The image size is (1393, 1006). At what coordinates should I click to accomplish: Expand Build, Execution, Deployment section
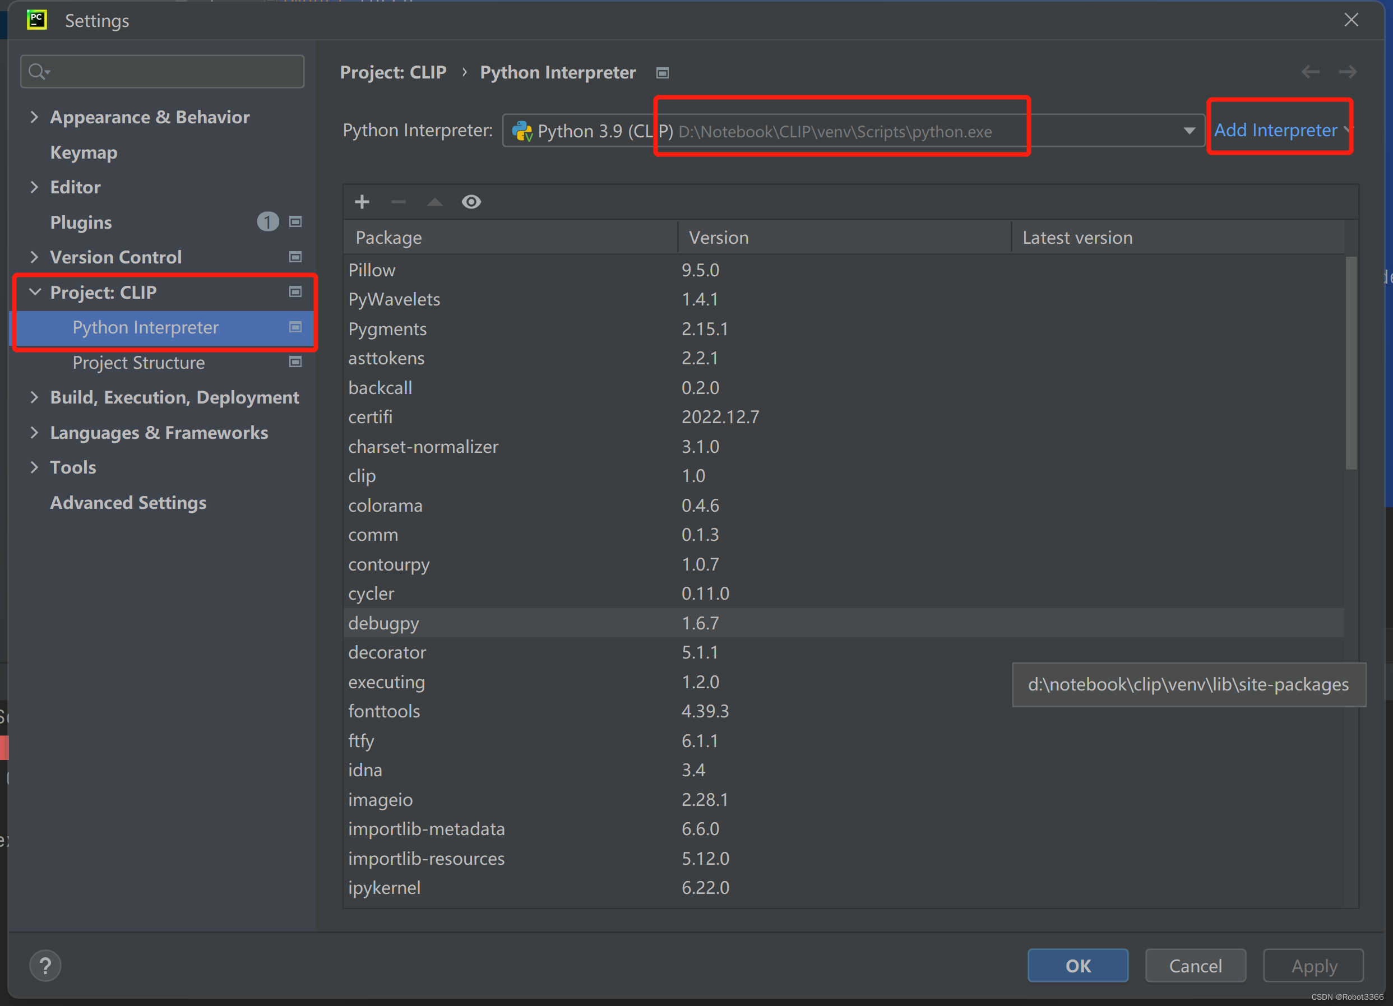click(x=34, y=397)
